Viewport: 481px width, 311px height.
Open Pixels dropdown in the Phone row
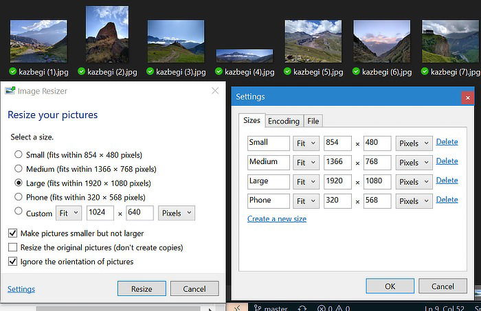click(414, 201)
